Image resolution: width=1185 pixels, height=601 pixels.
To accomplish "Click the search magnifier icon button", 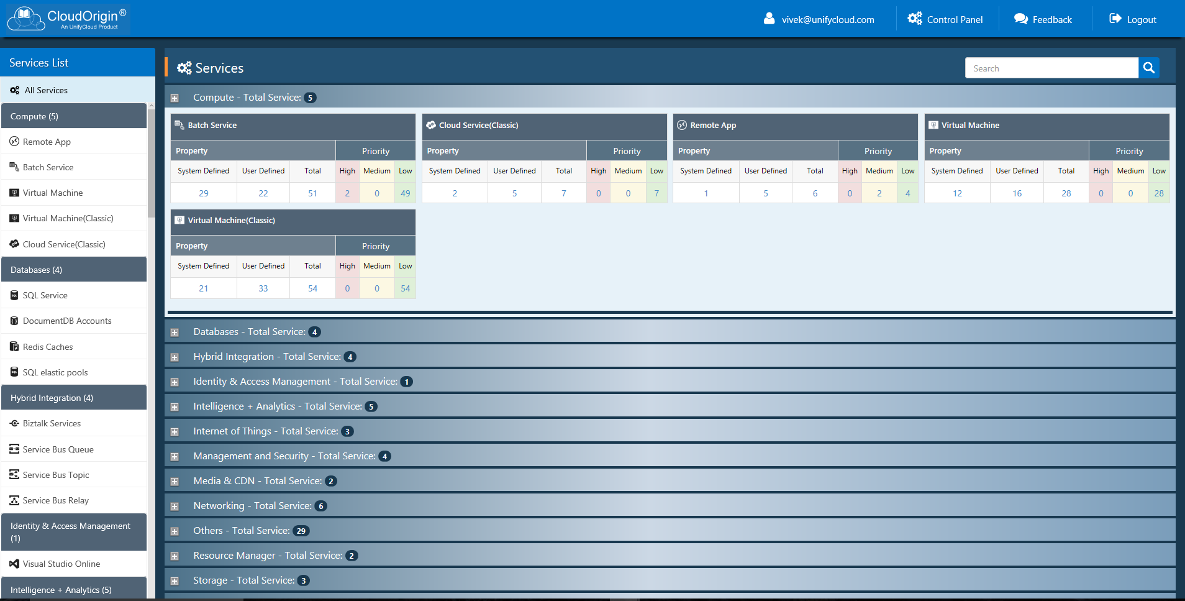I will 1149,68.
